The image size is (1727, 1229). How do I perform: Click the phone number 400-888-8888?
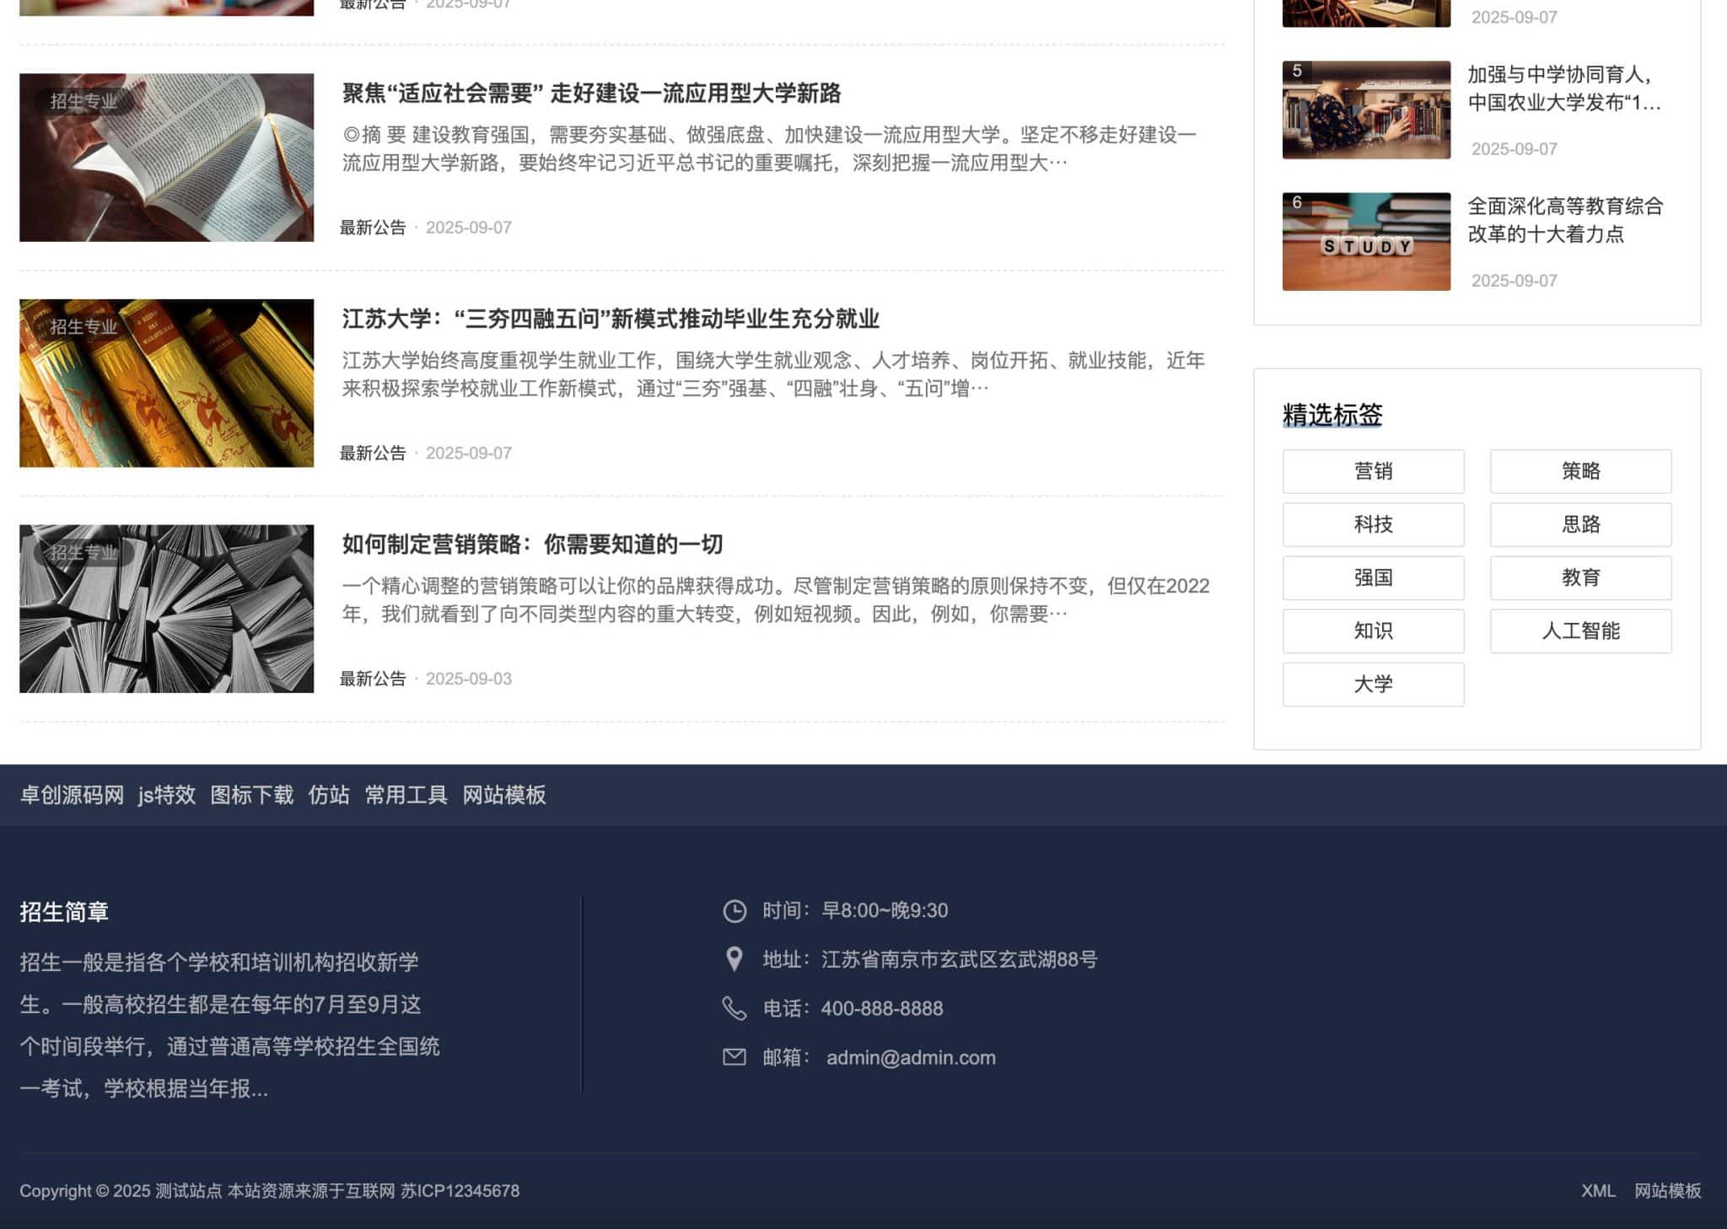click(x=882, y=1009)
